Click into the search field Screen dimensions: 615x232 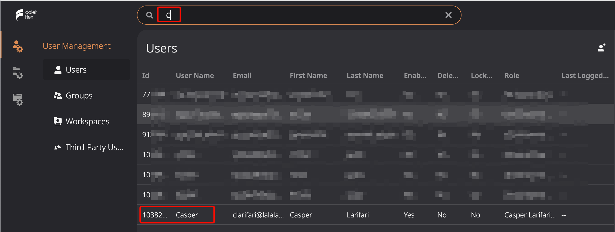coord(299,15)
